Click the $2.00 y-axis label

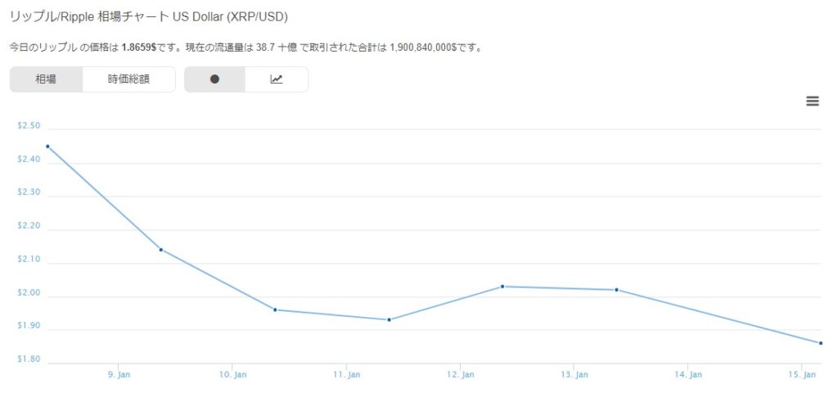click(x=29, y=292)
